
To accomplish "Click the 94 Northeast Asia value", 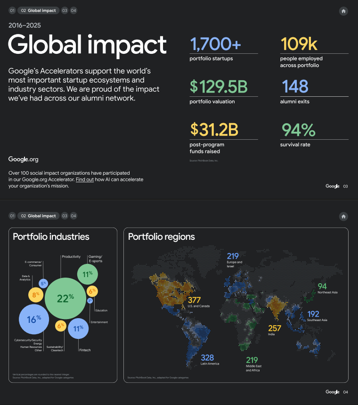I will [322, 286].
